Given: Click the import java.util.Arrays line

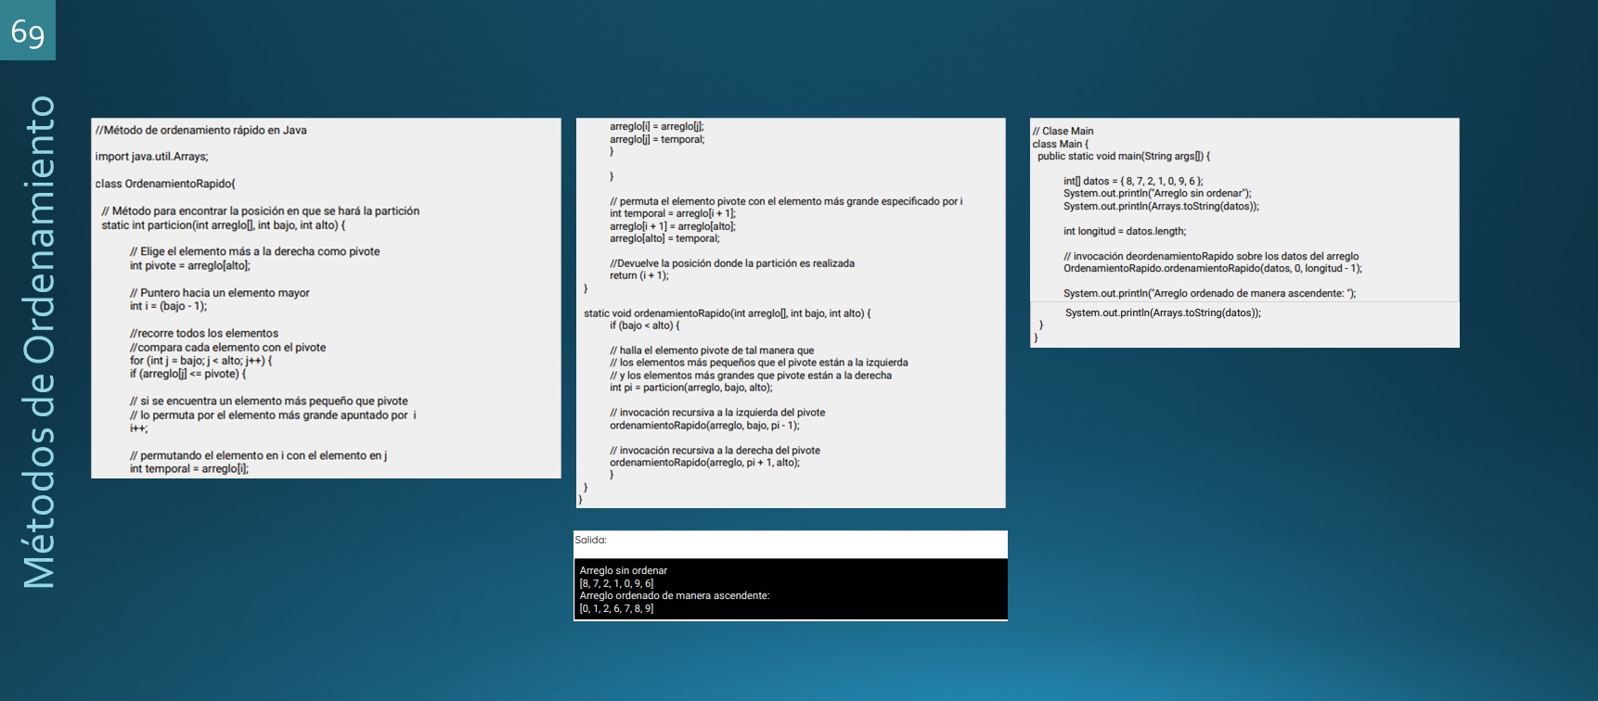Looking at the screenshot, I should [151, 157].
